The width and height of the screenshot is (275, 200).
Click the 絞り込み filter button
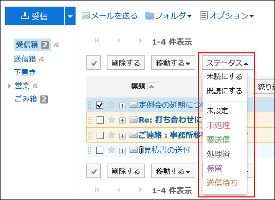pos(264,87)
